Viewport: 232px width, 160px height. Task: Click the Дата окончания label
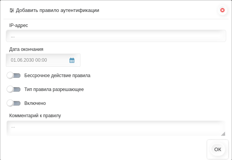(26, 49)
